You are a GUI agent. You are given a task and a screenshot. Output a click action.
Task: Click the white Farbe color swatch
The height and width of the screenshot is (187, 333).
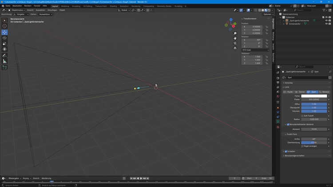[314, 96]
